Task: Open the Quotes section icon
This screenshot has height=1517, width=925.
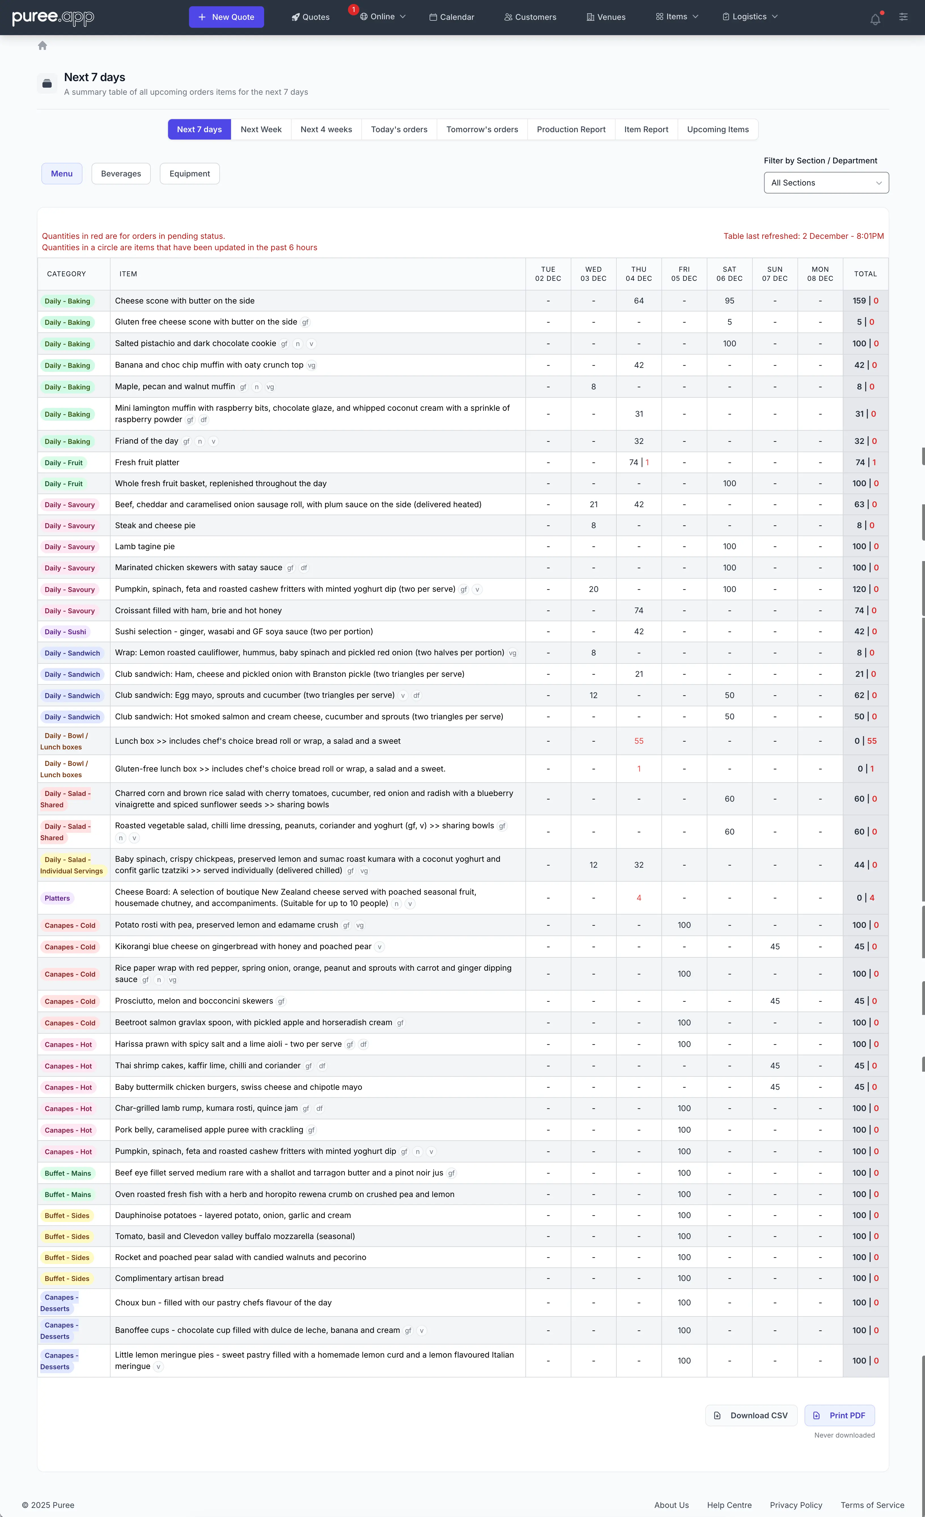Action: click(x=296, y=17)
